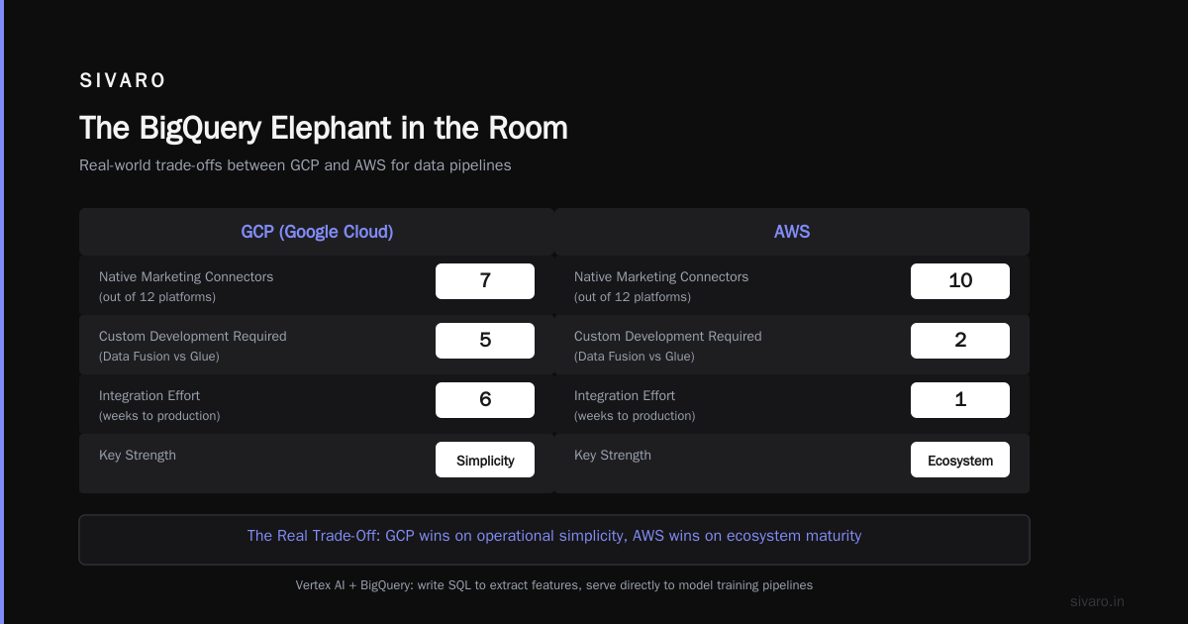This screenshot has height=624, width=1188.
Task: Click The Real Trade-Off summary banner
Action: point(554,540)
